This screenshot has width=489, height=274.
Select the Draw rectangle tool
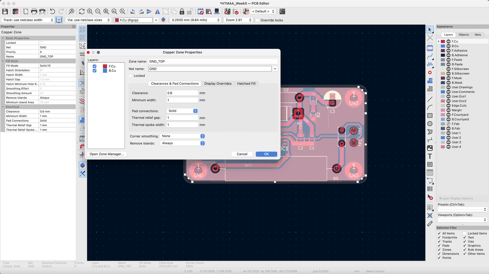click(x=430, y=116)
